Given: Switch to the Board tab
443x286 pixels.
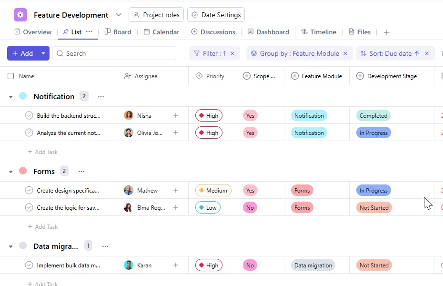Looking at the screenshot, I should tap(118, 32).
